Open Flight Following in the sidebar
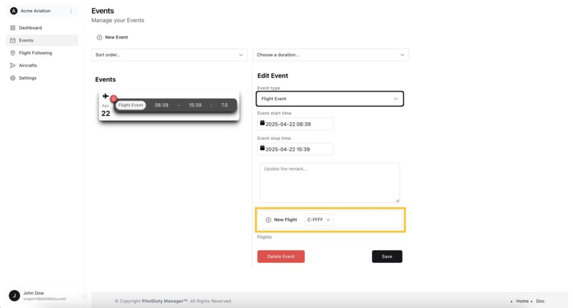Image resolution: width=573 pixels, height=308 pixels. click(35, 53)
